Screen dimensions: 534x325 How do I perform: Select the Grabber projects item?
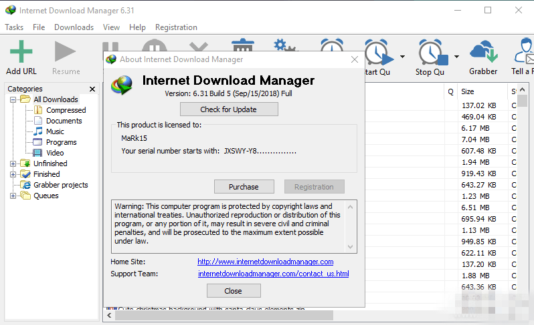point(61,185)
